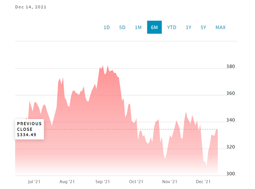Click the active 6M range tab
Image resolution: width=255 pixels, height=189 pixels.
click(154, 27)
